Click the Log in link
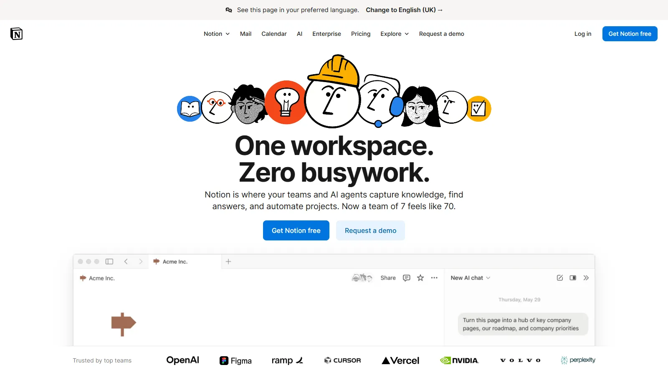Screen dimensions: 668x375 (583, 34)
